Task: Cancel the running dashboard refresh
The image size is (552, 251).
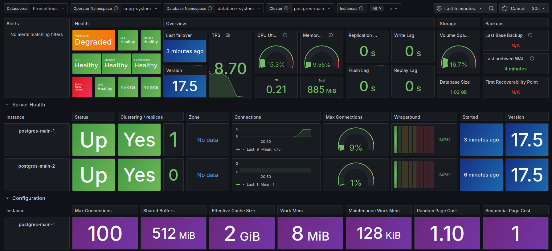Action: (x=514, y=9)
